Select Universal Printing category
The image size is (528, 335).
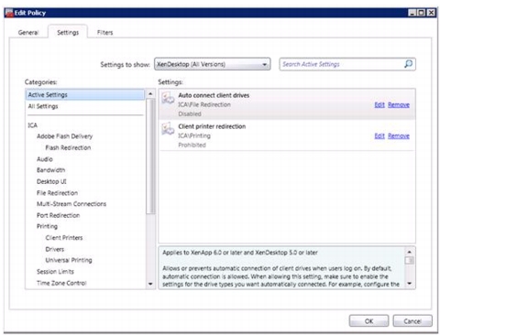click(x=69, y=260)
